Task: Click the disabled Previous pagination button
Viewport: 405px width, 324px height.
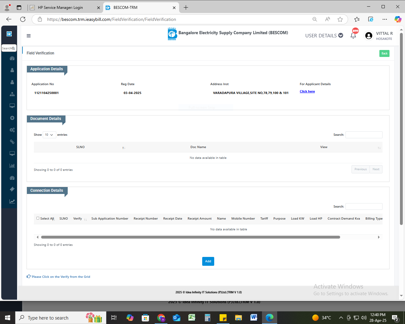Action: click(360, 169)
